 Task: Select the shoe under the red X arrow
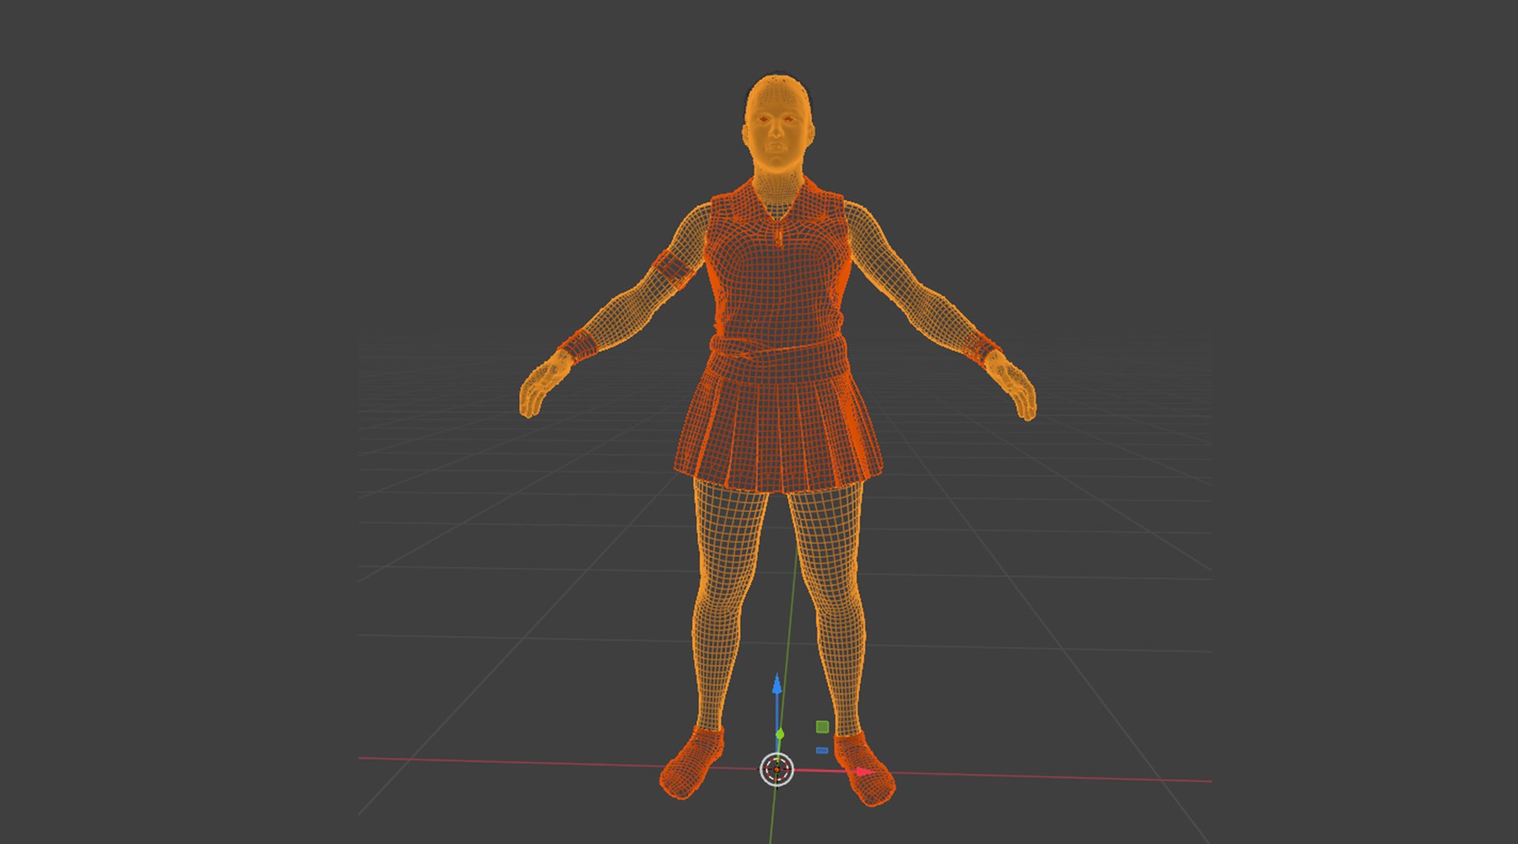tap(865, 769)
